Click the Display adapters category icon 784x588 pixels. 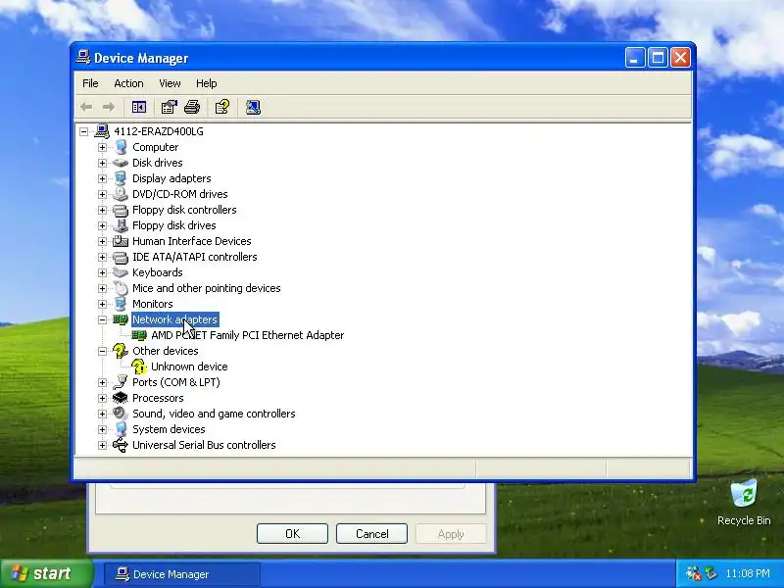coord(121,178)
